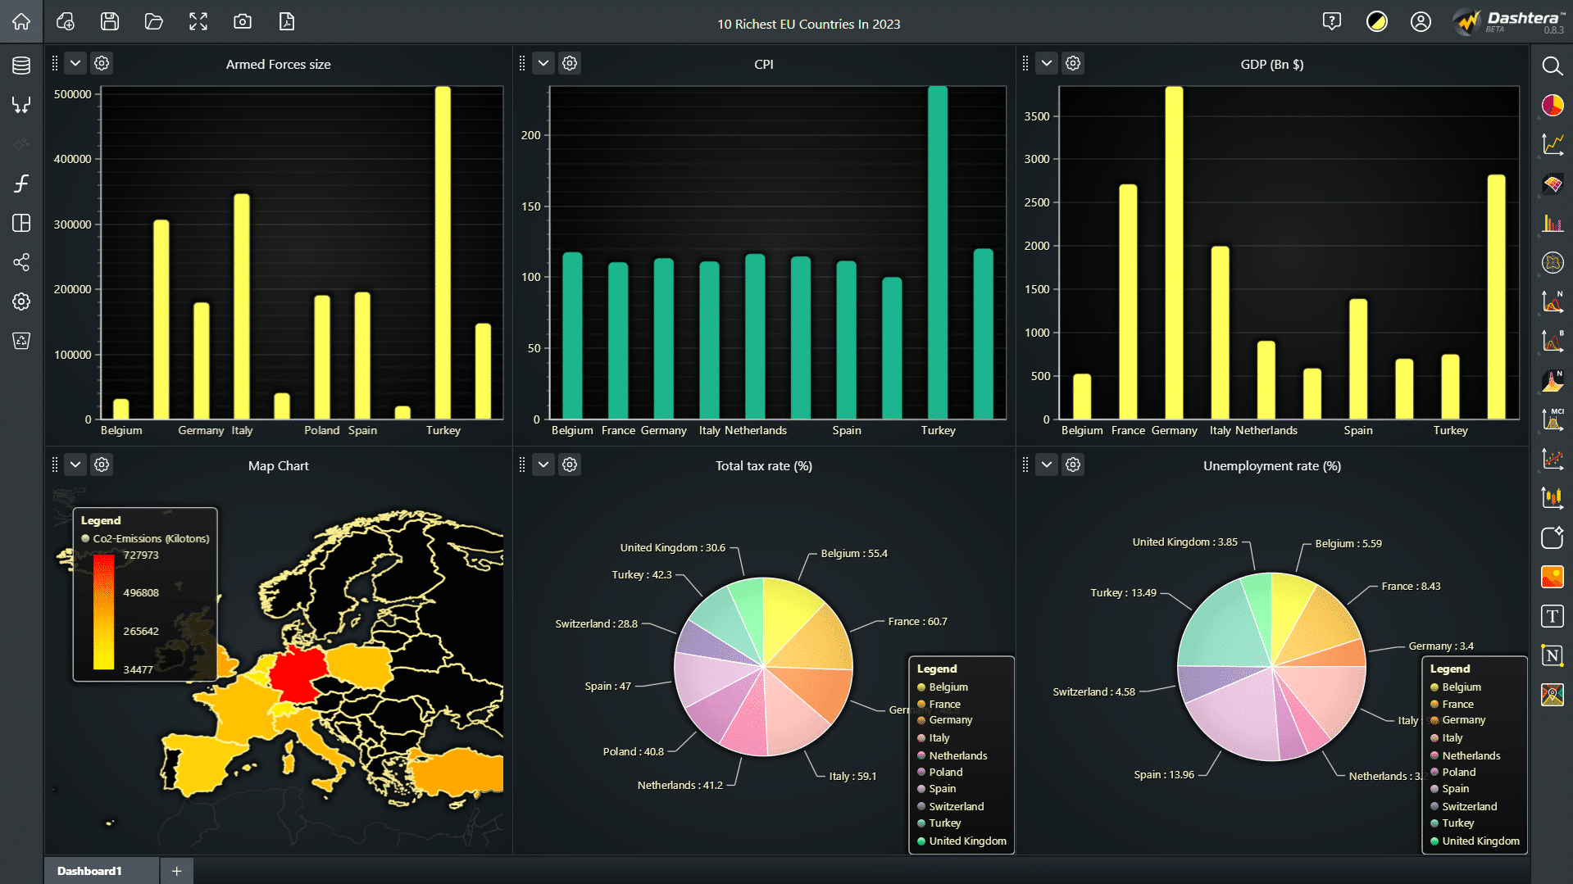This screenshot has width=1573, height=884.
Task: Choose the map chart tool
Action: pyautogui.click(x=1552, y=695)
